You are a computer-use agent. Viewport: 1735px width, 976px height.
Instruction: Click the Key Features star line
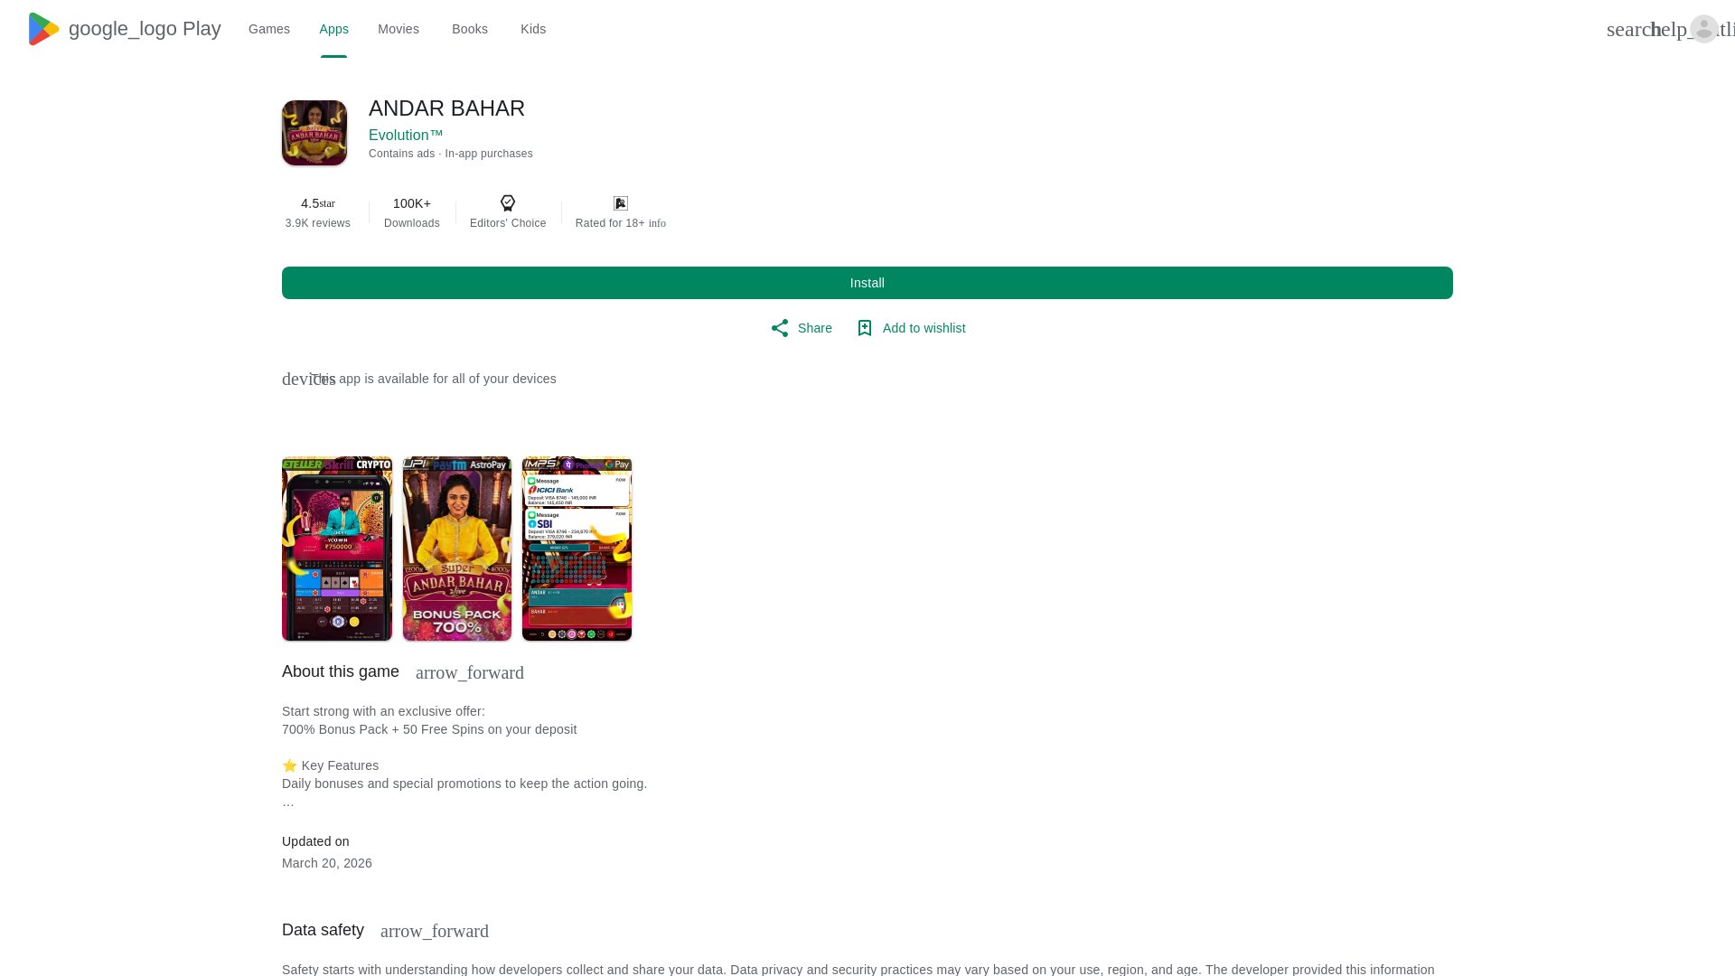[x=331, y=765]
